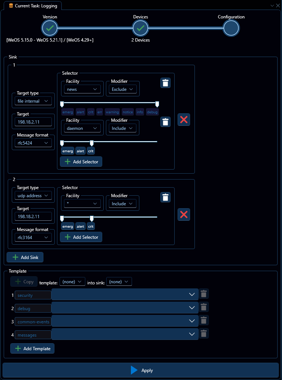Screen dimensions: 282x380
Task: Click the '2 Devices' text under Devices
Action: pyautogui.click(x=140, y=40)
